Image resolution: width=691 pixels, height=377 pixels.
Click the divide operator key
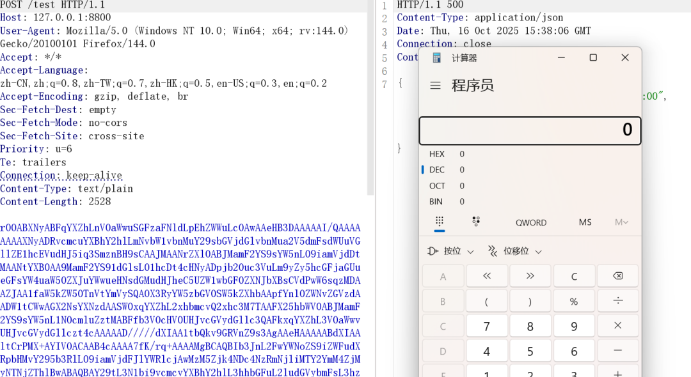click(x=617, y=301)
